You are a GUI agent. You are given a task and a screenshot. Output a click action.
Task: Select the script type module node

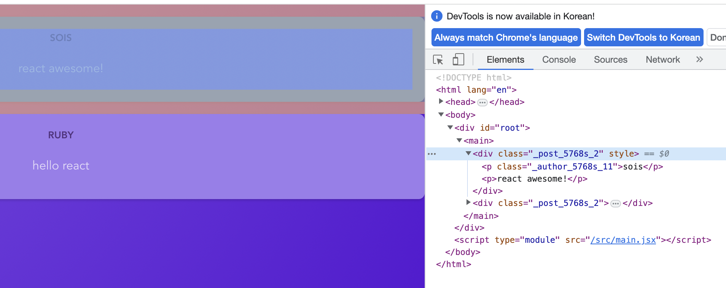583,240
